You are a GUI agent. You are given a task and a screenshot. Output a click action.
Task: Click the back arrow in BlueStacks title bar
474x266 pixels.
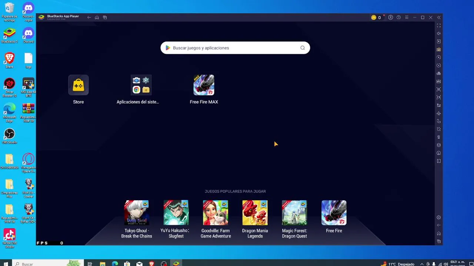click(89, 17)
